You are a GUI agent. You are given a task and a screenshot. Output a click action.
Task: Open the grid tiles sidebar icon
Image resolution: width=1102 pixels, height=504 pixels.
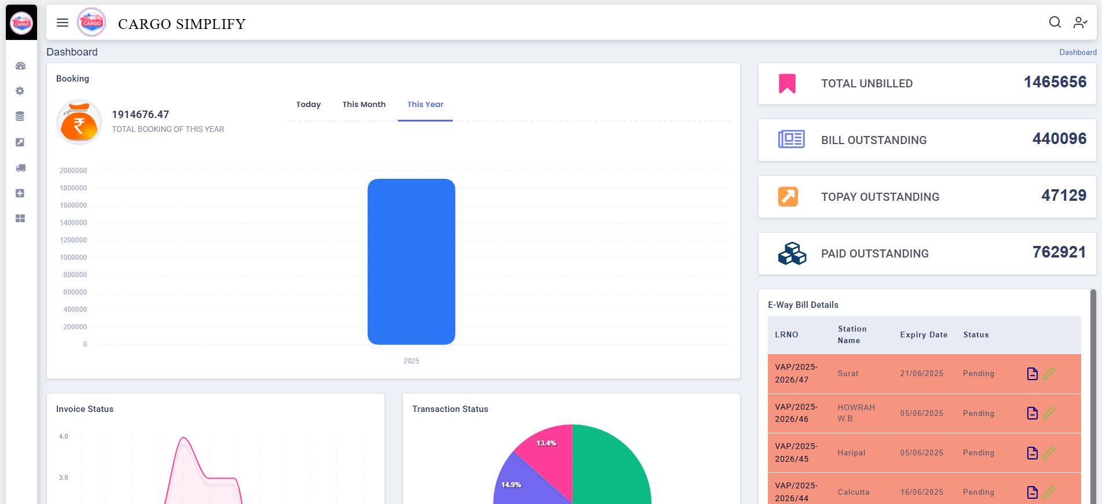point(20,219)
